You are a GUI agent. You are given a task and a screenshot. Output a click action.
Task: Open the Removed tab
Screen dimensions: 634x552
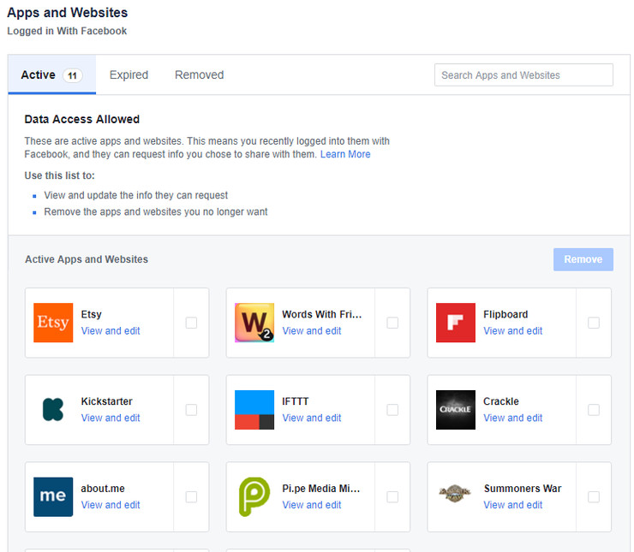(199, 75)
